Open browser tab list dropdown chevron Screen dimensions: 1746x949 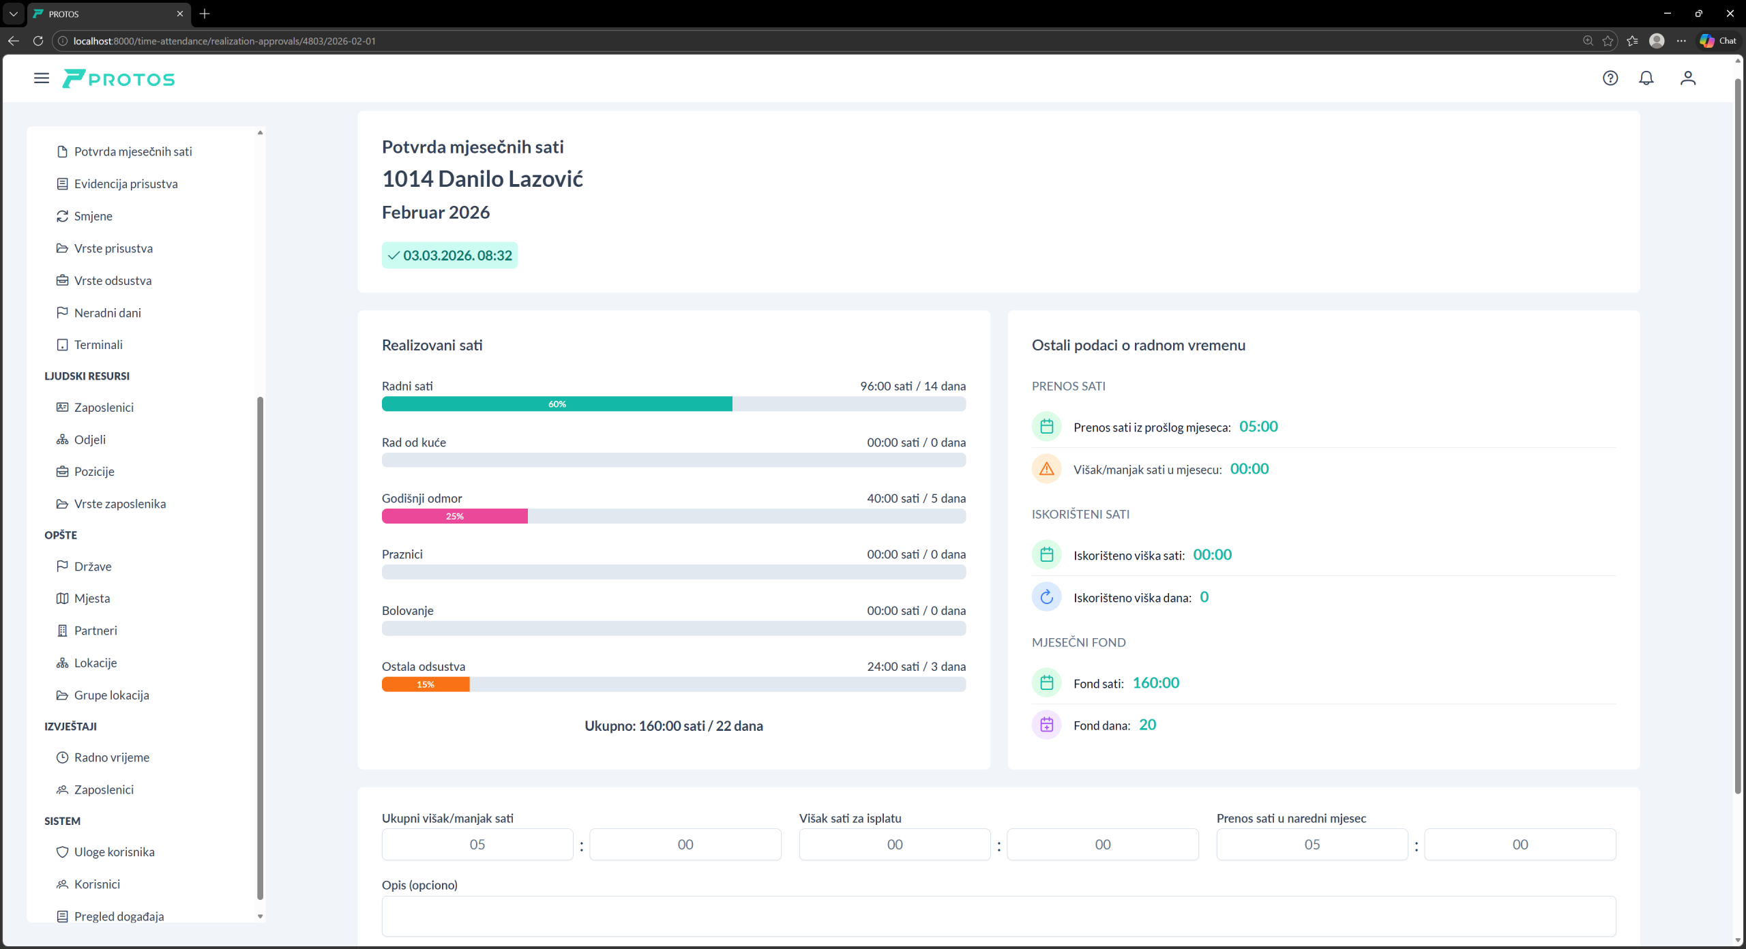(x=13, y=14)
